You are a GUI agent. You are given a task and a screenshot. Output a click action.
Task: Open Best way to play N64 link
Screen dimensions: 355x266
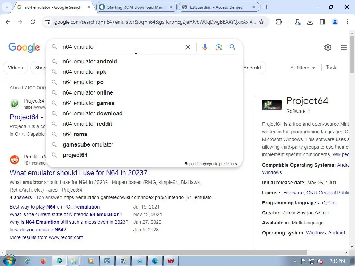(55, 207)
